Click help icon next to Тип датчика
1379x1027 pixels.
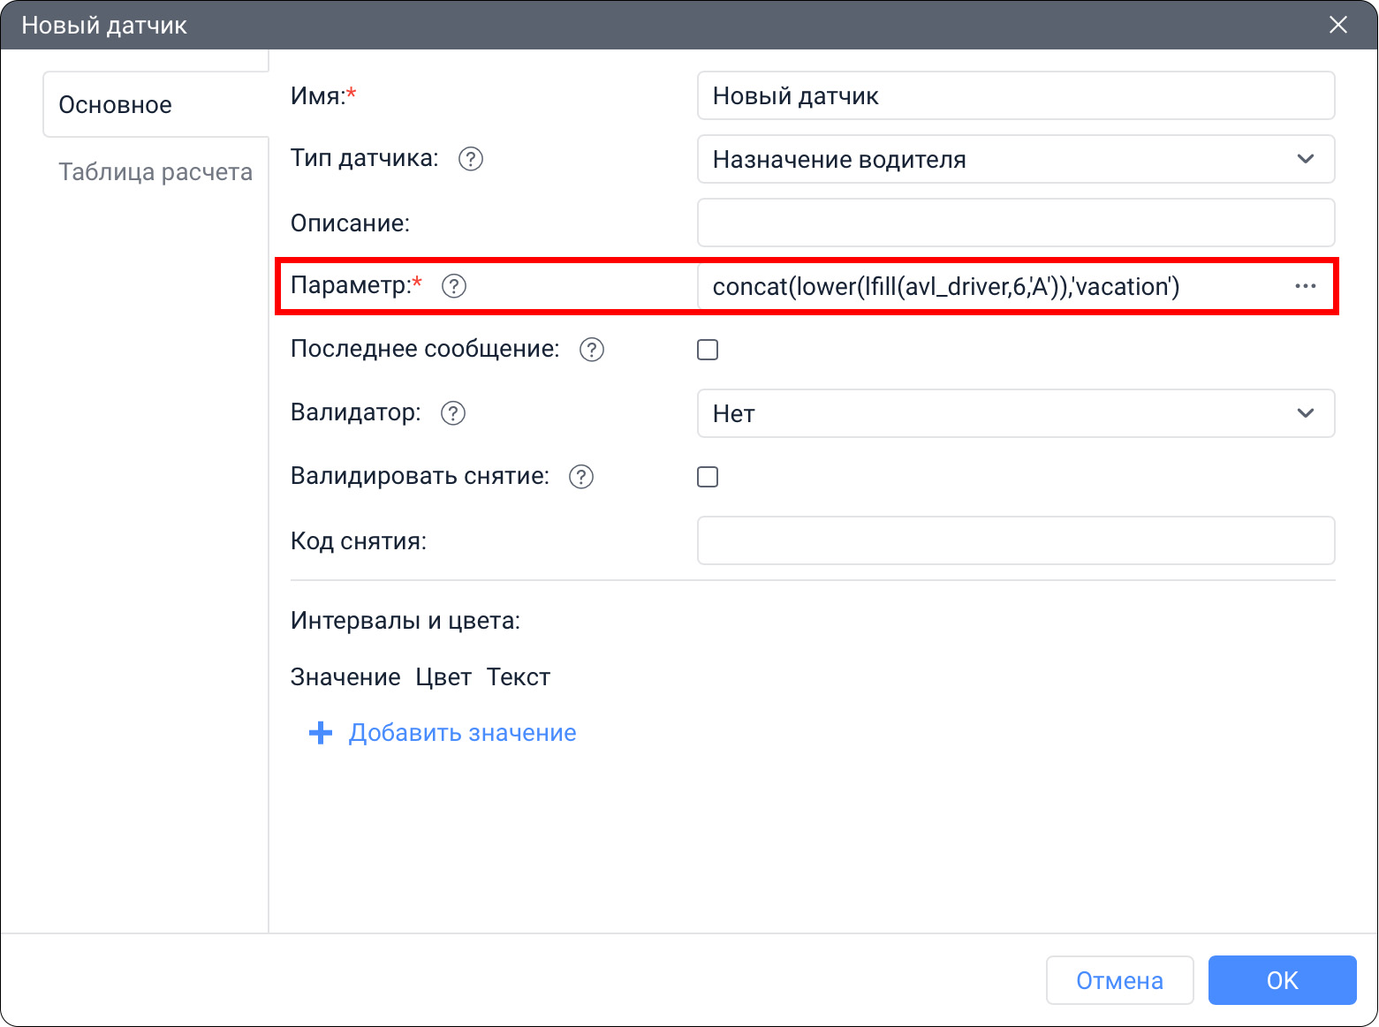click(471, 159)
